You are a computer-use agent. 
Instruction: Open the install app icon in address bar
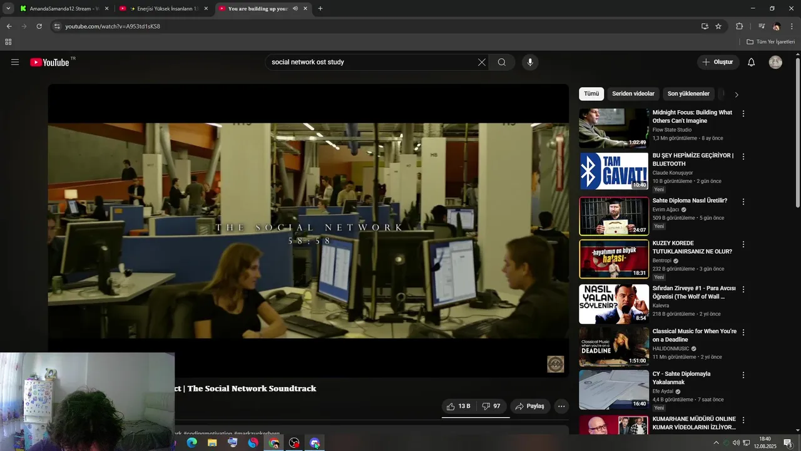coord(705,26)
